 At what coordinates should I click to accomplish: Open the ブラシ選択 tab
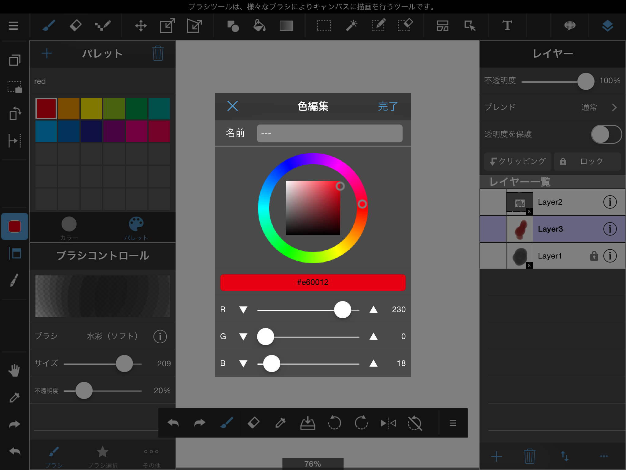point(102,457)
